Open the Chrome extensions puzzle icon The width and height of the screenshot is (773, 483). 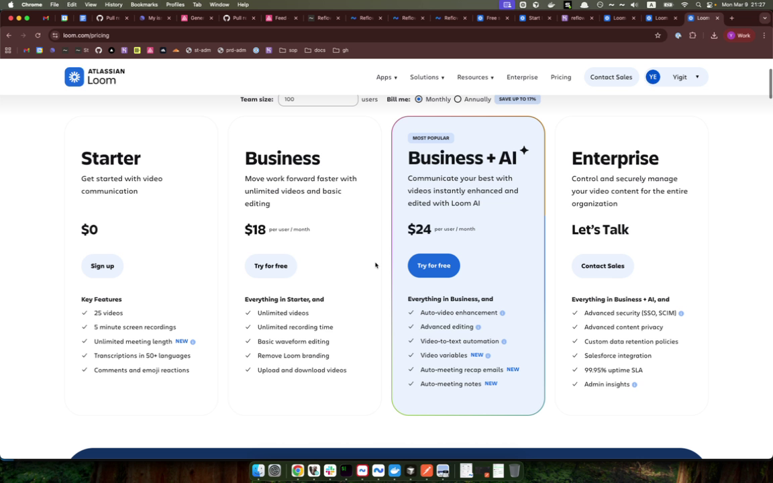(x=692, y=36)
